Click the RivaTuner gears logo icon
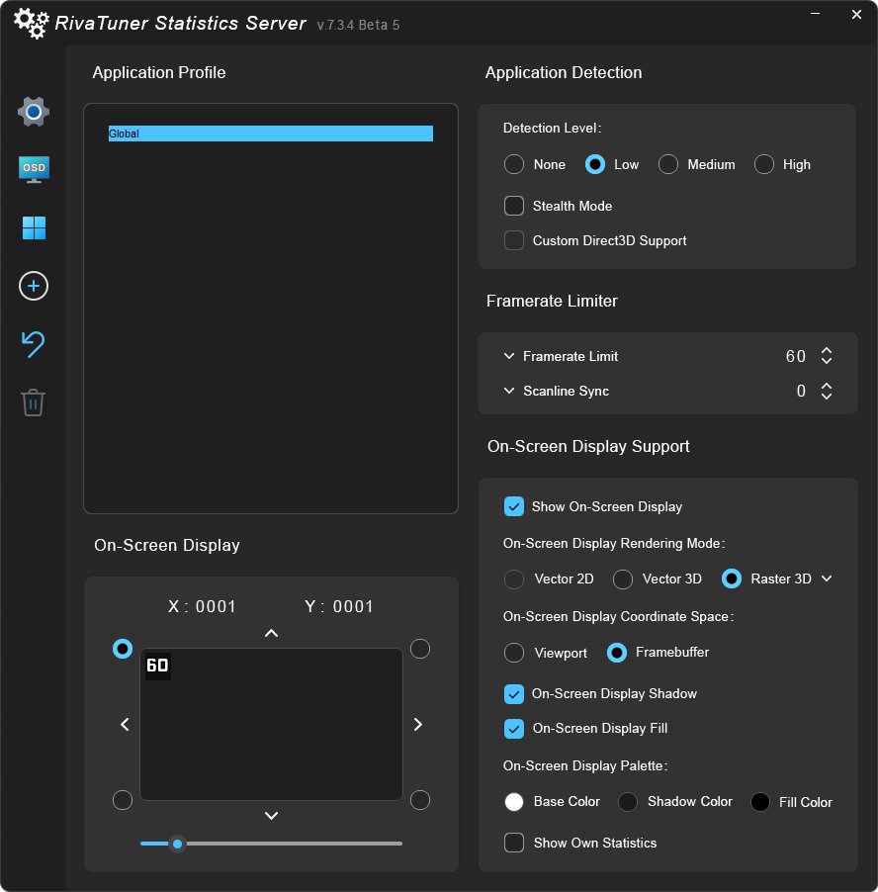 30,22
